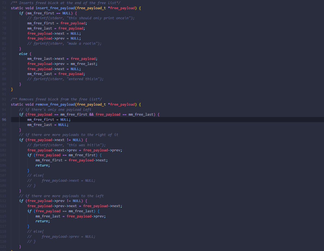
Task: Click the 'this was hit!' commented line
Action: [67, 145]
